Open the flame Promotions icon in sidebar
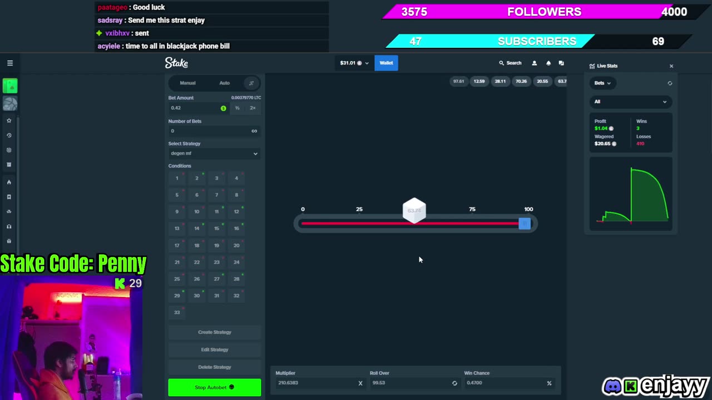Image resolution: width=712 pixels, height=400 pixels. pos(9,182)
